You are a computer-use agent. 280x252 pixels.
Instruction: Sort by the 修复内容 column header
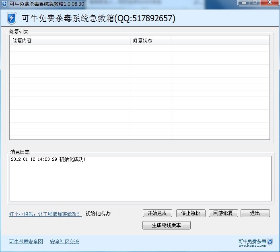coord(70,41)
